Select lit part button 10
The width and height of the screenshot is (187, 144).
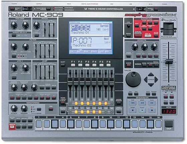pyautogui.click(x=76, y=112)
